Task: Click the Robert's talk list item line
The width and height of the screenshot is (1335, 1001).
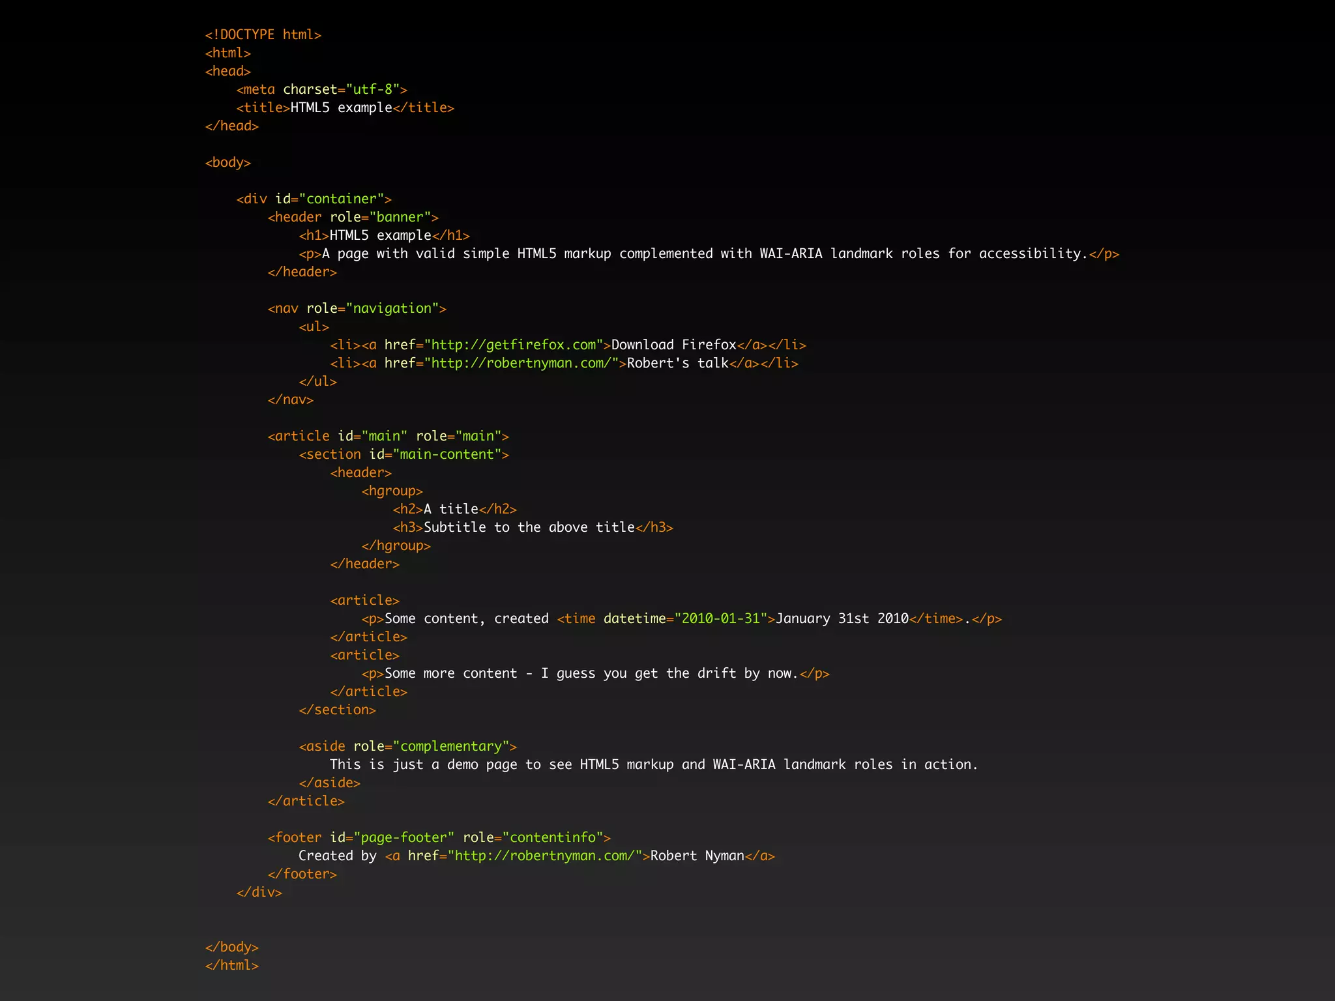Action: [x=565, y=363]
